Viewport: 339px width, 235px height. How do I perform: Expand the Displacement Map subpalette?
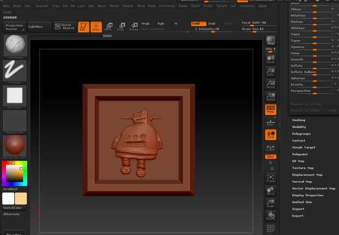[307, 175]
